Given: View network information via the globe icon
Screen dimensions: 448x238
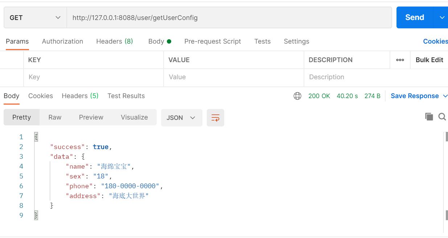Looking at the screenshot, I should (297, 96).
